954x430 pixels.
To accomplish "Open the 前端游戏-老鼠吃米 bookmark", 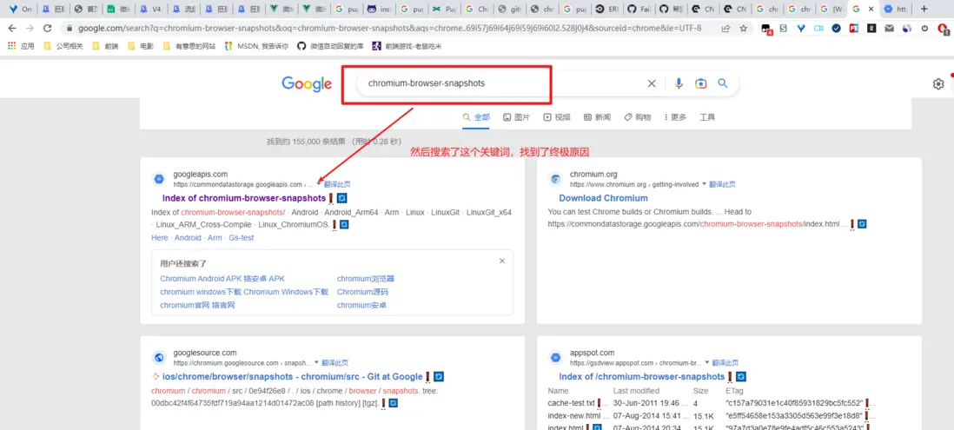I will [x=407, y=46].
